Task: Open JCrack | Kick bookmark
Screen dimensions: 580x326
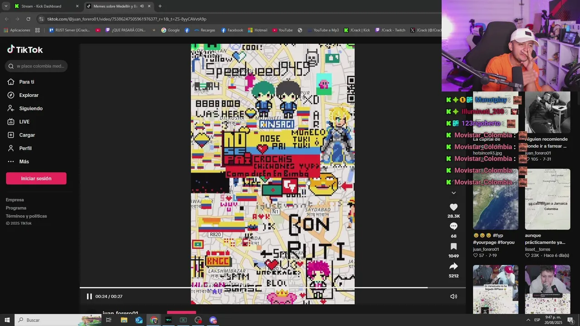Action: coord(357,30)
